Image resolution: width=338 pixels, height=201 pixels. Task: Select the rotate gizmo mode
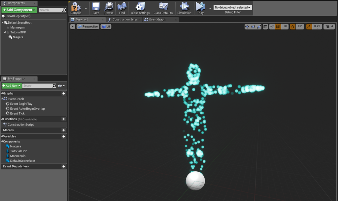click(x=253, y=26)
